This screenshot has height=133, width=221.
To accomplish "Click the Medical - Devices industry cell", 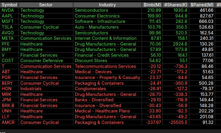I will click(x=107, y=72).
